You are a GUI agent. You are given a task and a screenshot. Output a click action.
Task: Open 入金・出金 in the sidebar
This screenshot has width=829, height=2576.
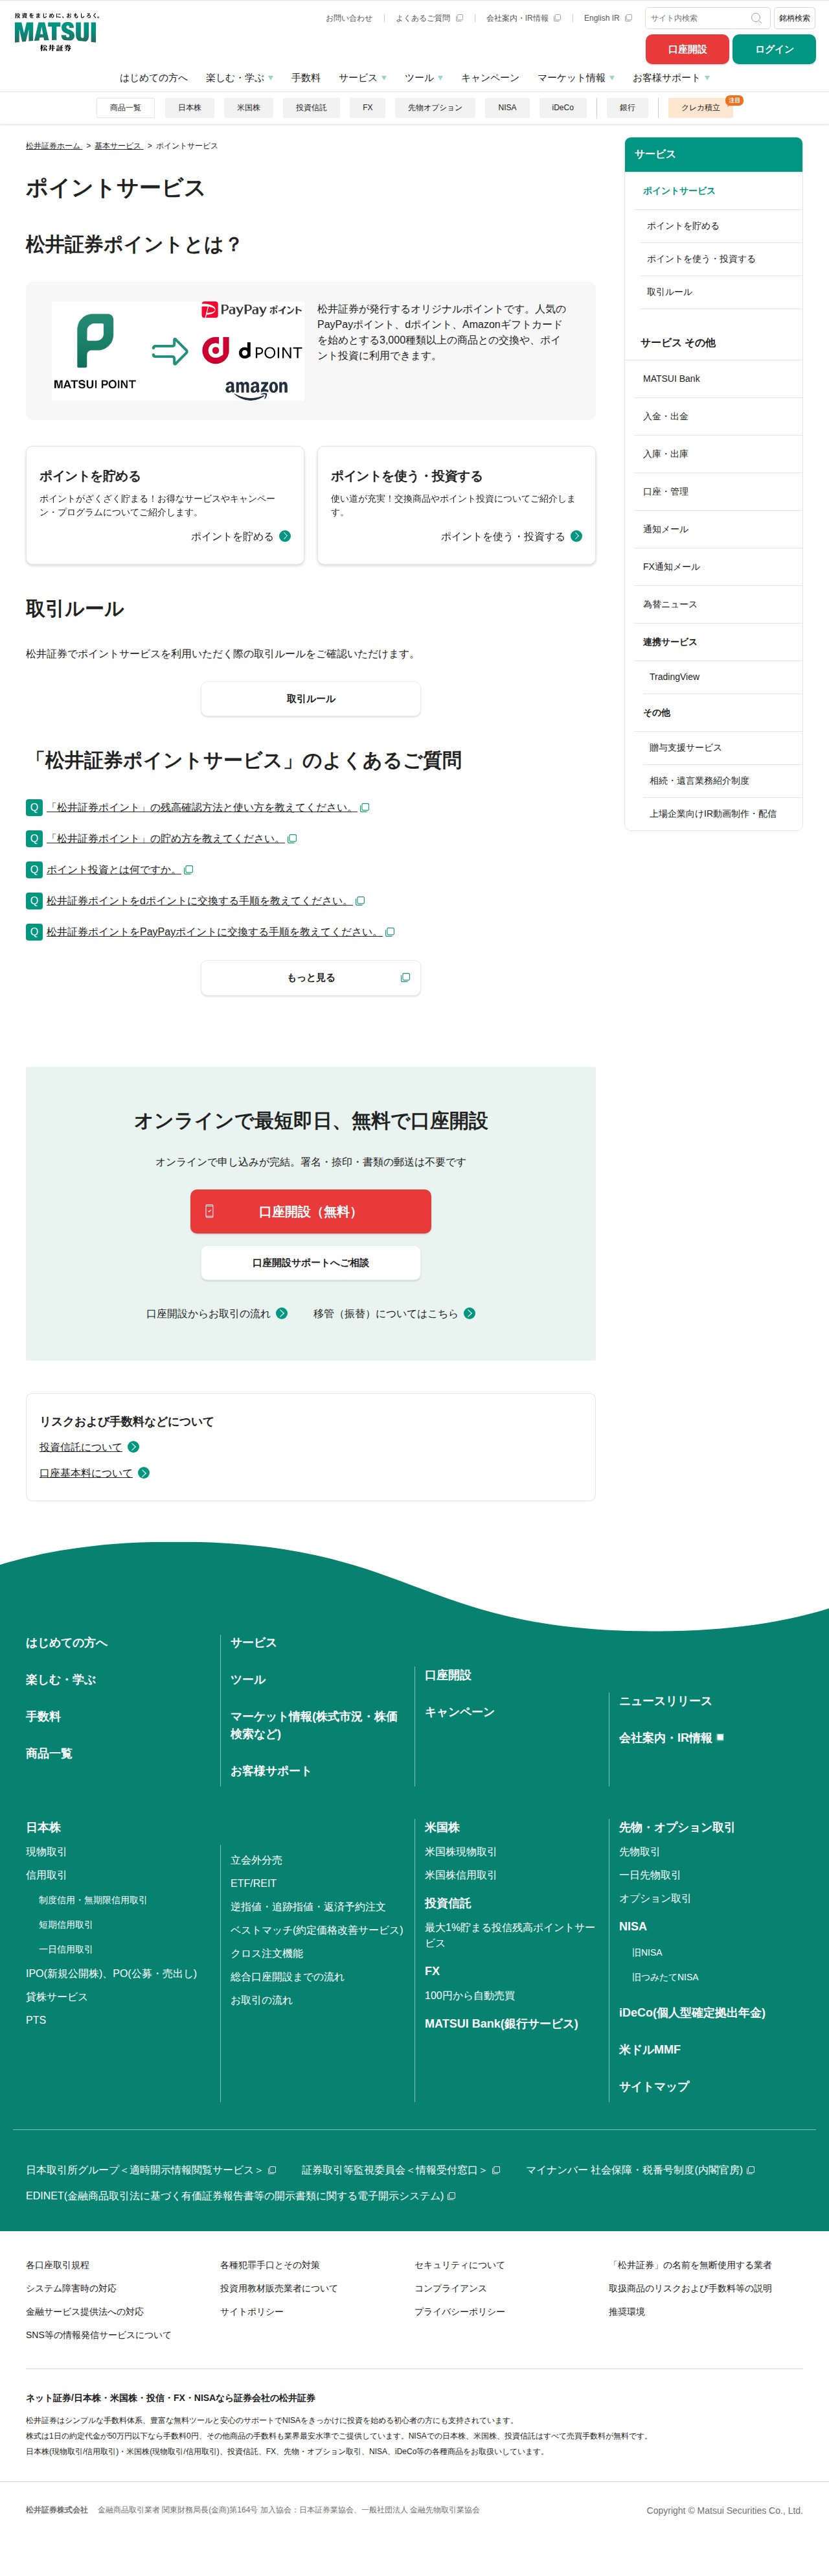[665, 417]
